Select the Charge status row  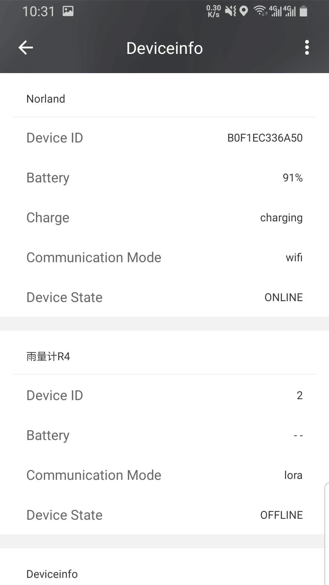(x=164, y=218)
